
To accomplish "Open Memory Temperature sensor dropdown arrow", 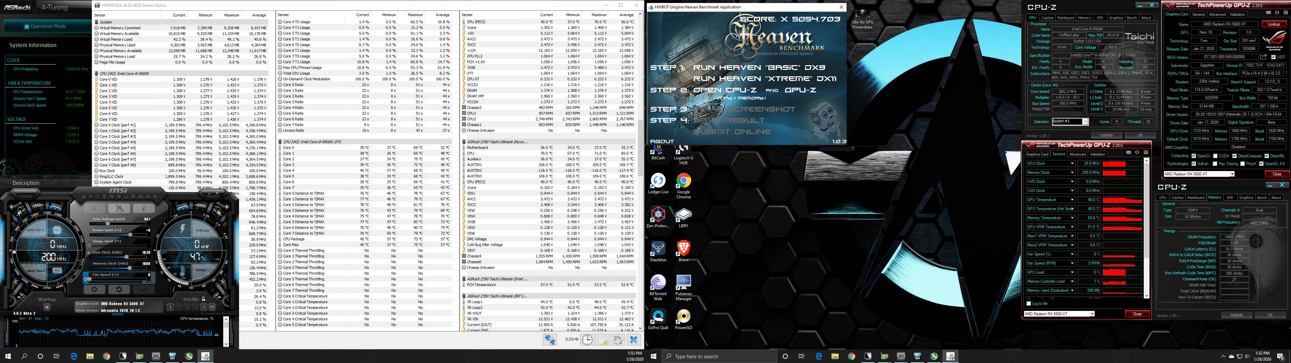I will (1072, 218).
